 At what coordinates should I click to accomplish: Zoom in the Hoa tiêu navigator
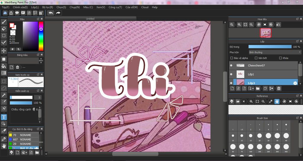(239, 24)
